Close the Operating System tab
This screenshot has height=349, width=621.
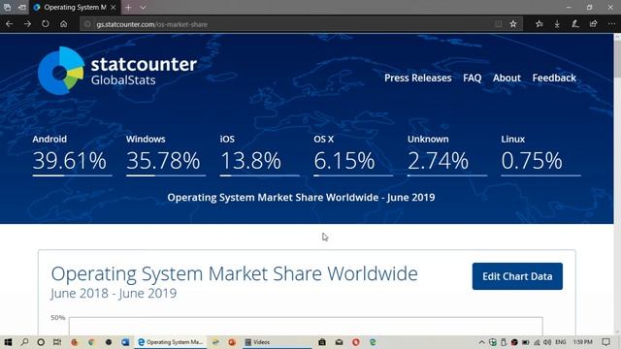point(113,7)
